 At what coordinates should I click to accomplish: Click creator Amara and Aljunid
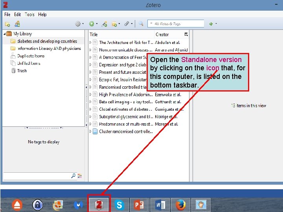171,50
